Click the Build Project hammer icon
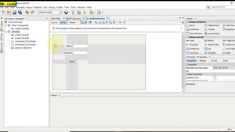235x132 pixels. 73,12
